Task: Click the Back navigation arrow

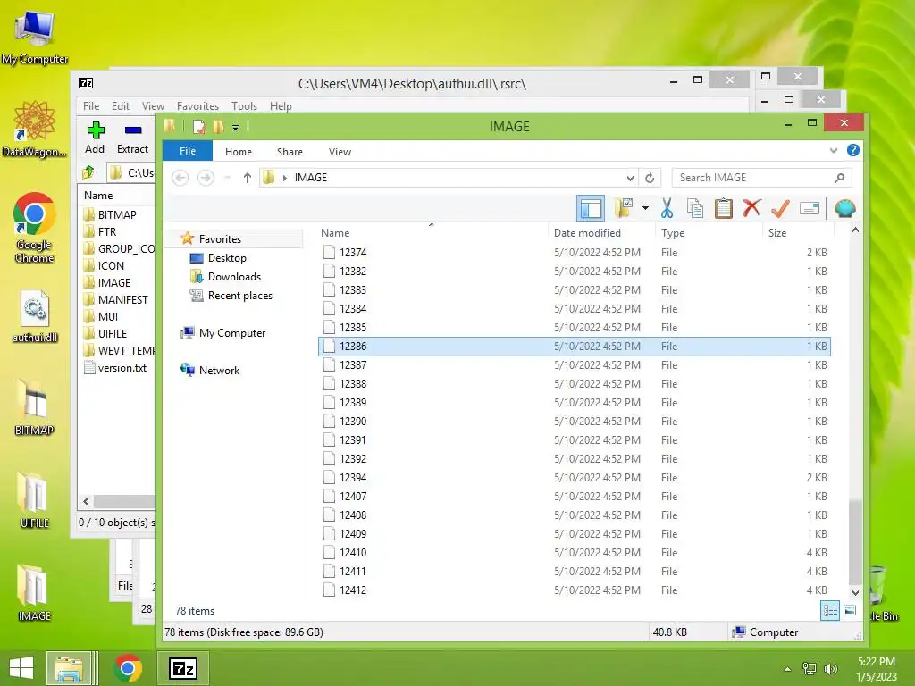Action: [180, 178]
